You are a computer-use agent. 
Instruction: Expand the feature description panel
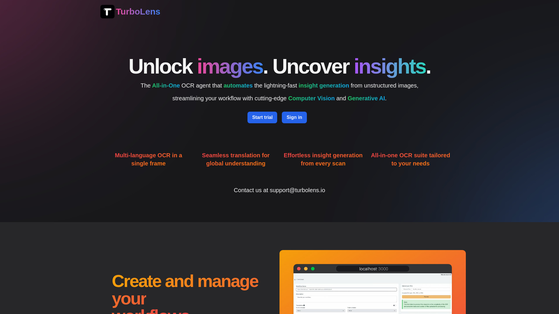(148, 160)
